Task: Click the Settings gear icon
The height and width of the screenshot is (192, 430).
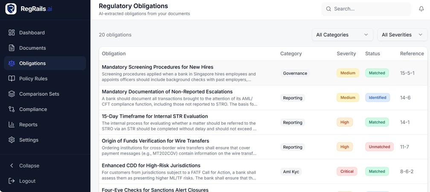Action: pyautogui.click(x=12, y=140)
